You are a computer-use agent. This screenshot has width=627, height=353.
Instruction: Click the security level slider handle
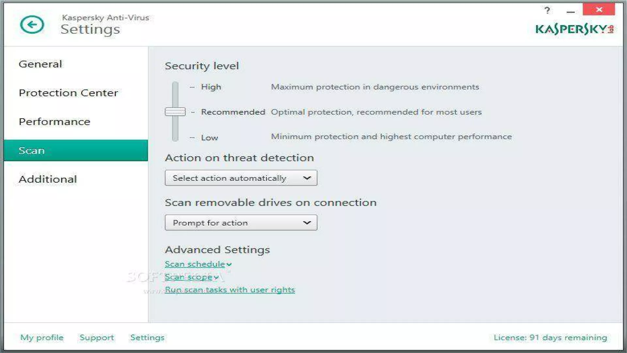[175, 112]
